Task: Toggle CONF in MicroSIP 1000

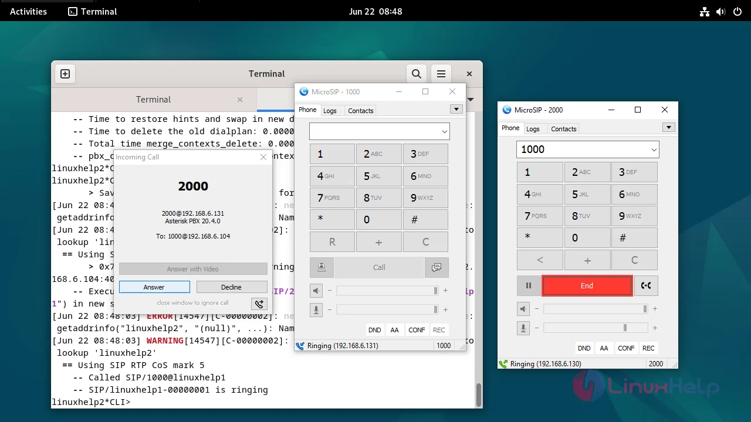Action: click(x=417, y=330)
